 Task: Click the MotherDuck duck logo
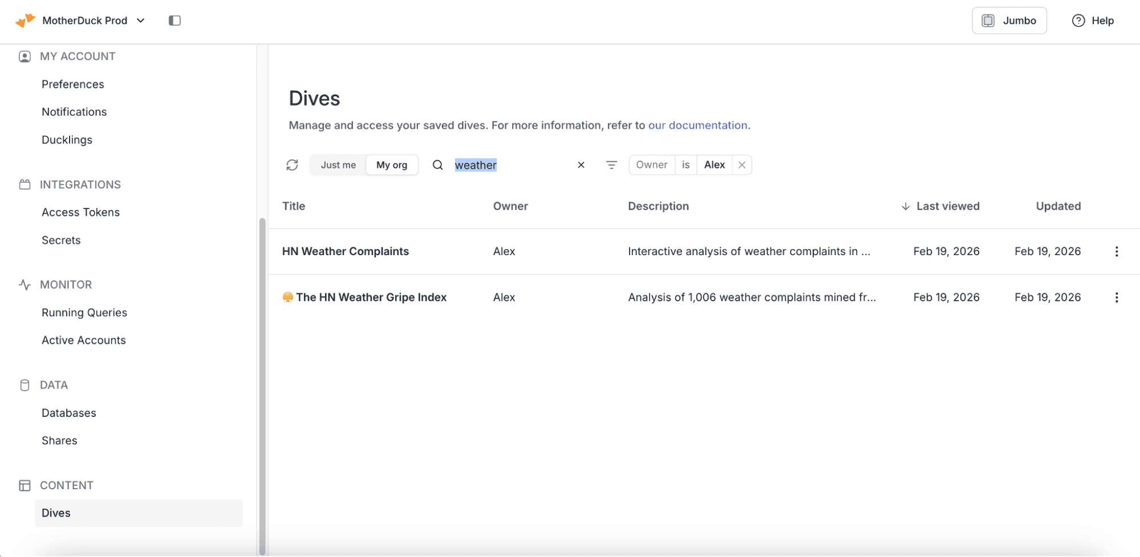pos(24,20)
